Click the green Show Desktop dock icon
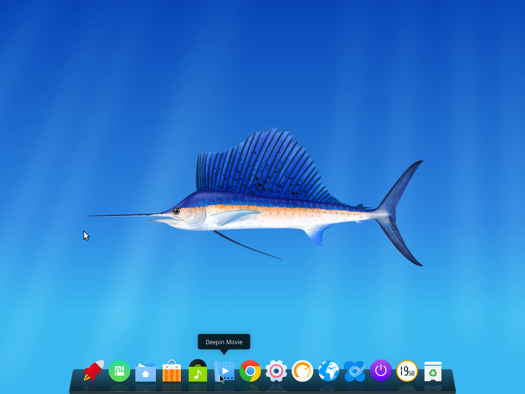Image resolution: width=525 pixels, height=394 pixels. [119, 371]
